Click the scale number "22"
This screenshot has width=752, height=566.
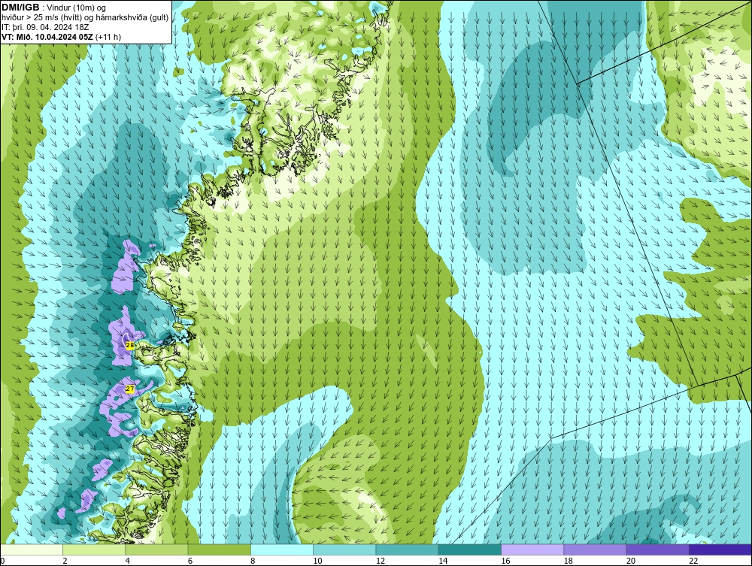(693, 561)
